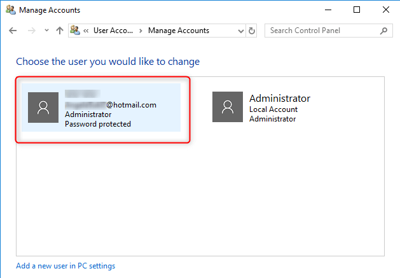
Task: Open the recent locations dropdown arrow
Action: pyautogui.click(x=46, y=31)
